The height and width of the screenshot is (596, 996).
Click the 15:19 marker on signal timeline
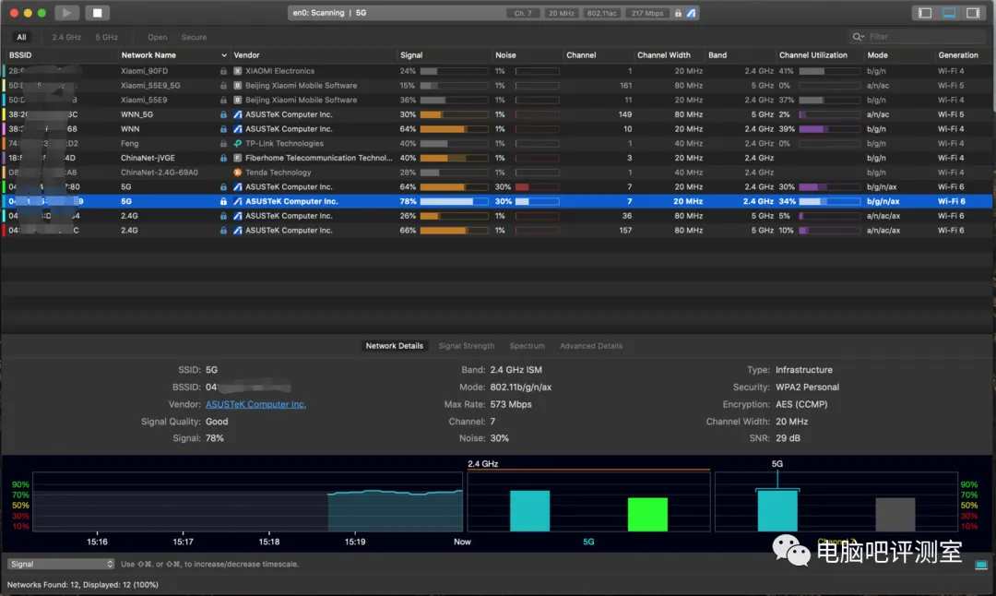pos(354,542)
